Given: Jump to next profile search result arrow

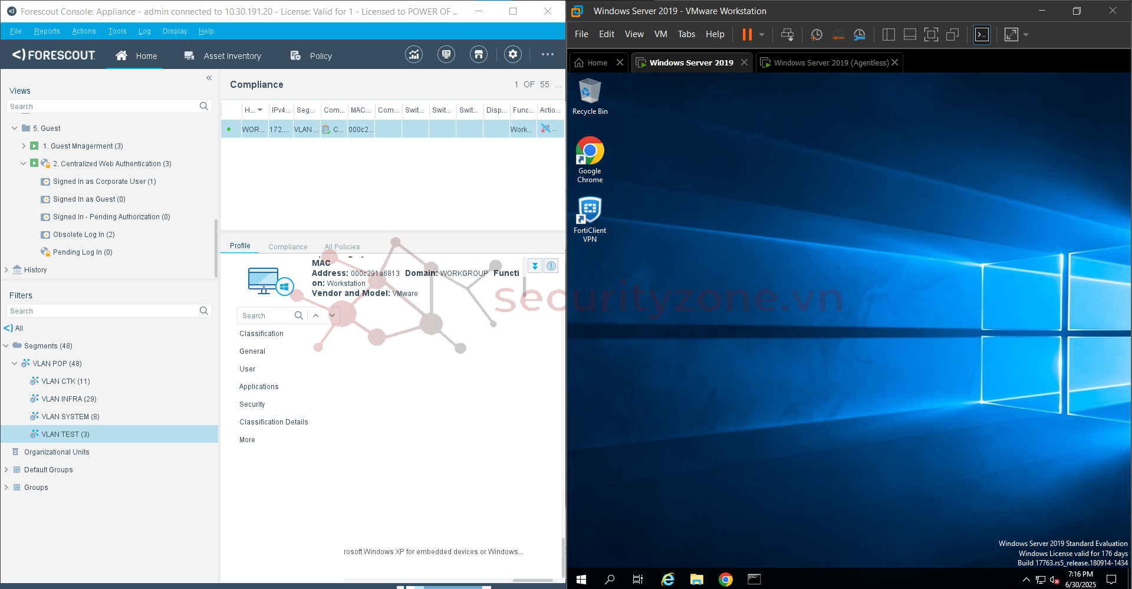Looking at the screenshot, I should tap(333, 315).
